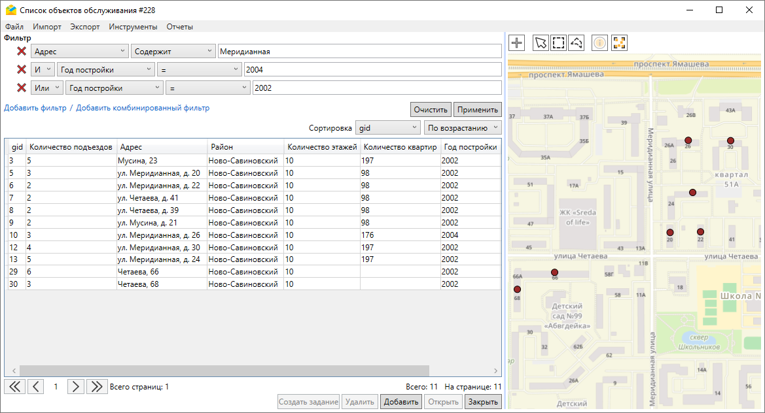This screenshot has width=765, height=413.
Task: Delete the 2004 year filter row
Action: (22, 70)
